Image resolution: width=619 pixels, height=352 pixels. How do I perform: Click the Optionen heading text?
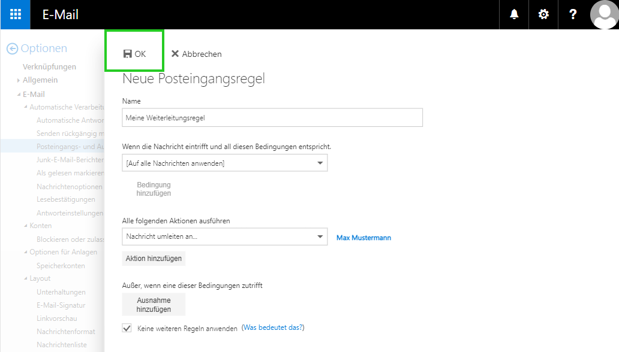(44, 48)
